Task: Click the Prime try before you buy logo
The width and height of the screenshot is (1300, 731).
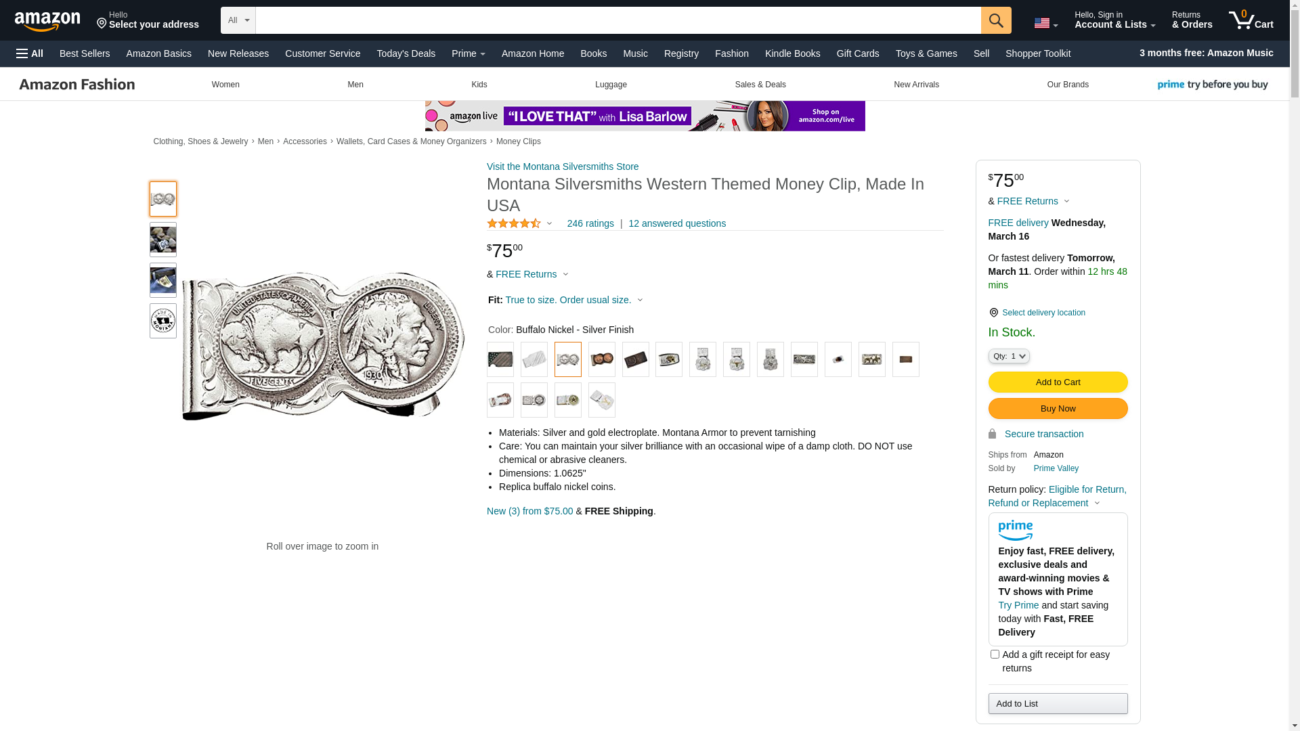Action: click(x=1212, y=85)
